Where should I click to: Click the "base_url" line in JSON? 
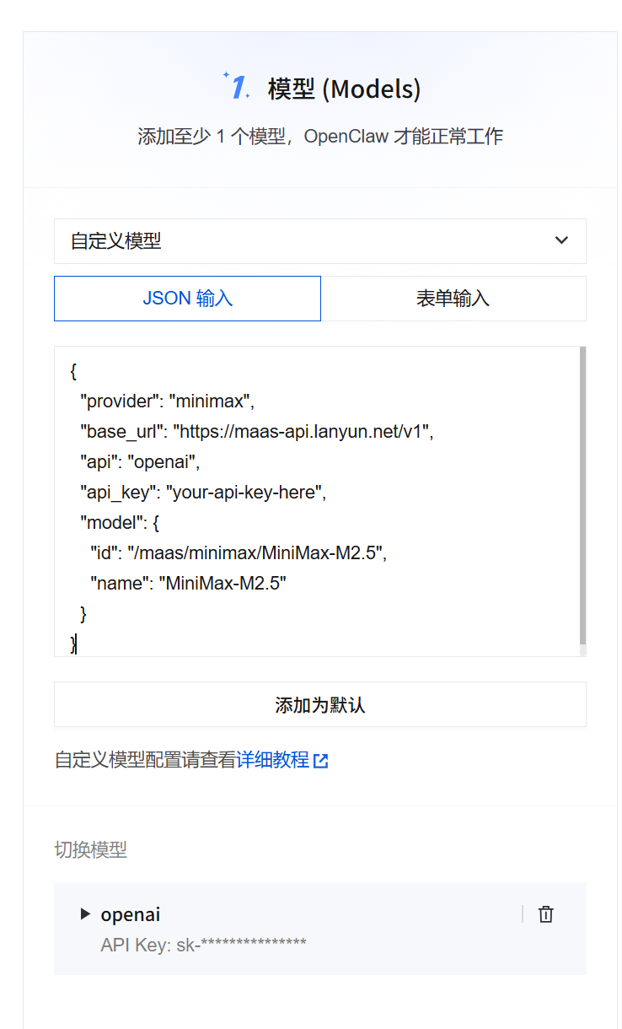click(x=256, y=432)
